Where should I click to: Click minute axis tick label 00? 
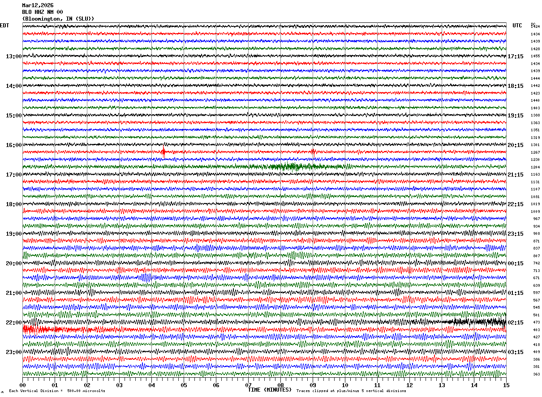(22, 385)
